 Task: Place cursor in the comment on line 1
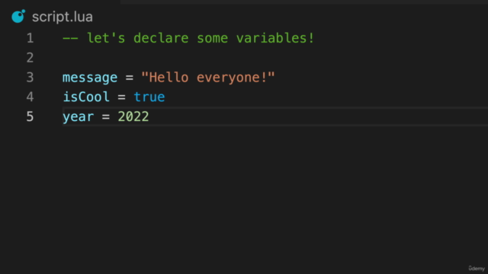188,38
